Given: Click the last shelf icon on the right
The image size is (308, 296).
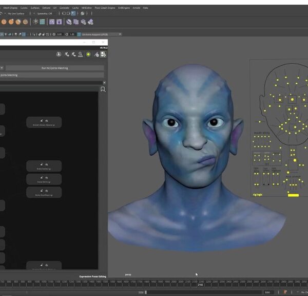Looking at the screenshot, I should click(90, 22).
